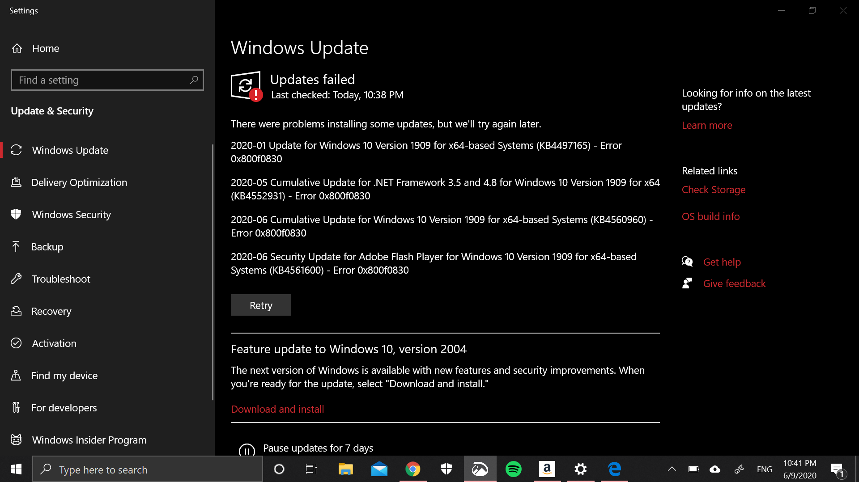Select Backup in sidebar
Image resolution: width=859 pixels, height=482 pixels.
click(x=107, y=247)
